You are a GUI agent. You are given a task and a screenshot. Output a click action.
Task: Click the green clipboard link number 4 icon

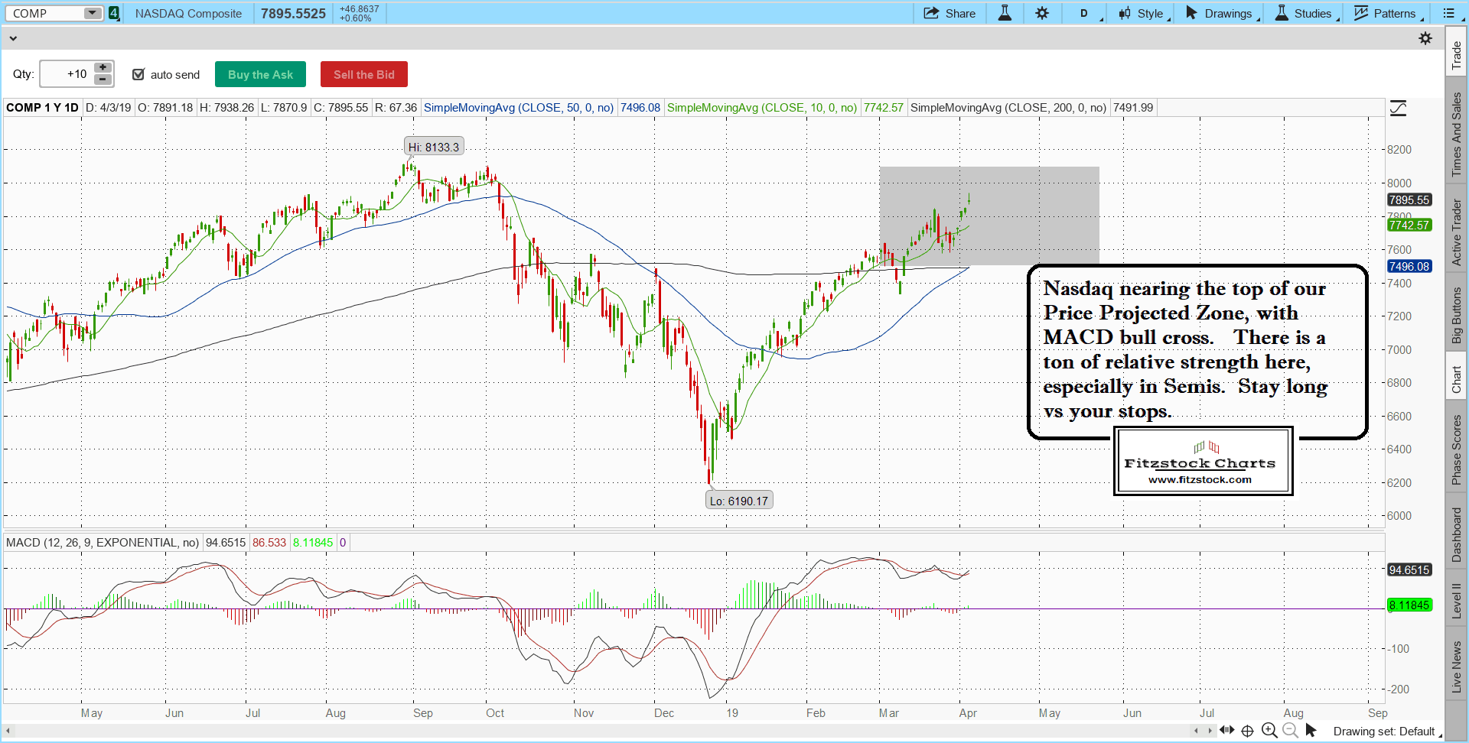pyautogui.click(x=114, y=13)
